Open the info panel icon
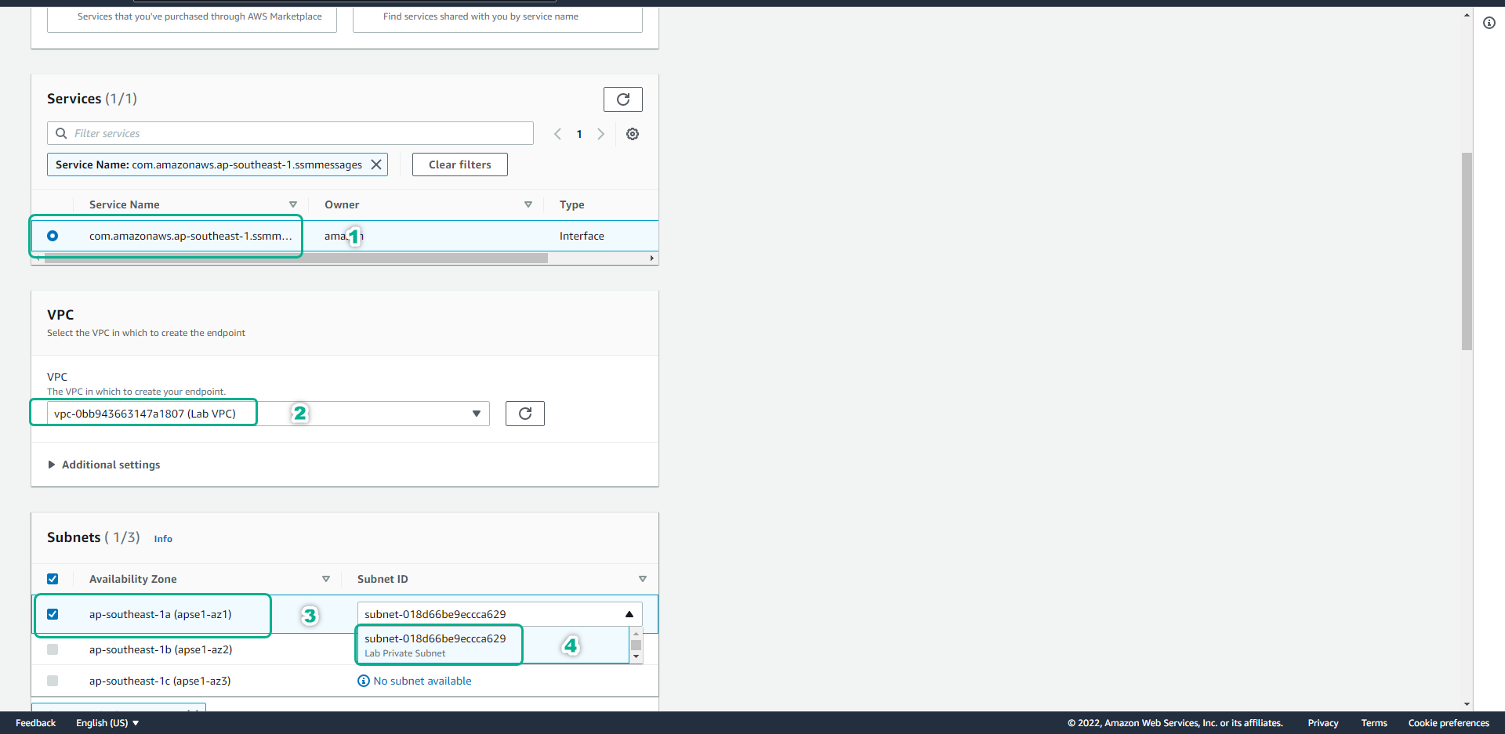The image size is (1505, 734). click(1489, 23)
